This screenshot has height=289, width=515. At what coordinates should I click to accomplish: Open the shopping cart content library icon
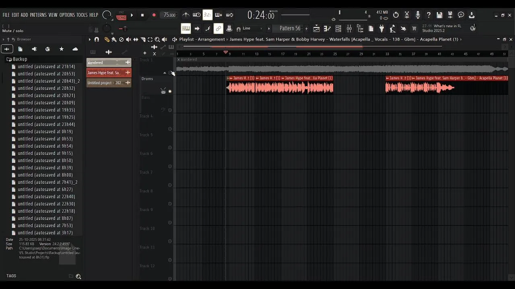(414, 28)
